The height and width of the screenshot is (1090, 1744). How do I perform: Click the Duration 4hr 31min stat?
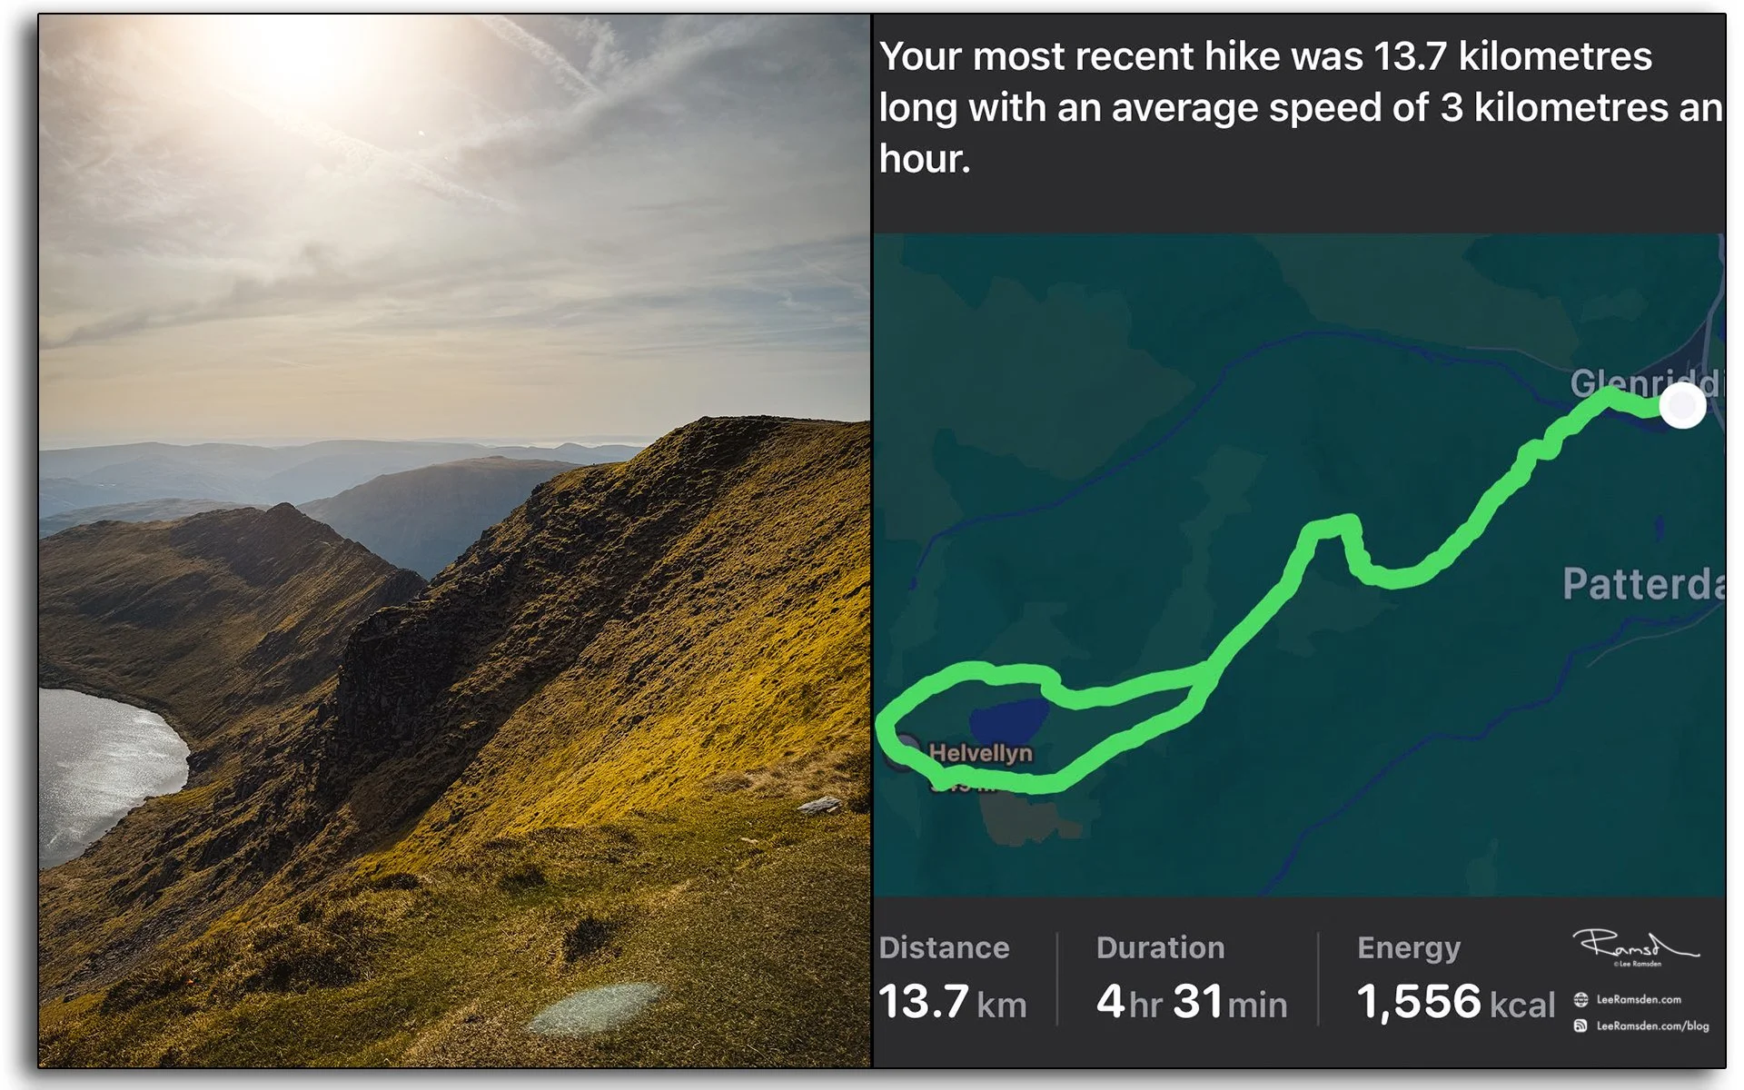click(x=1191, y=978)
